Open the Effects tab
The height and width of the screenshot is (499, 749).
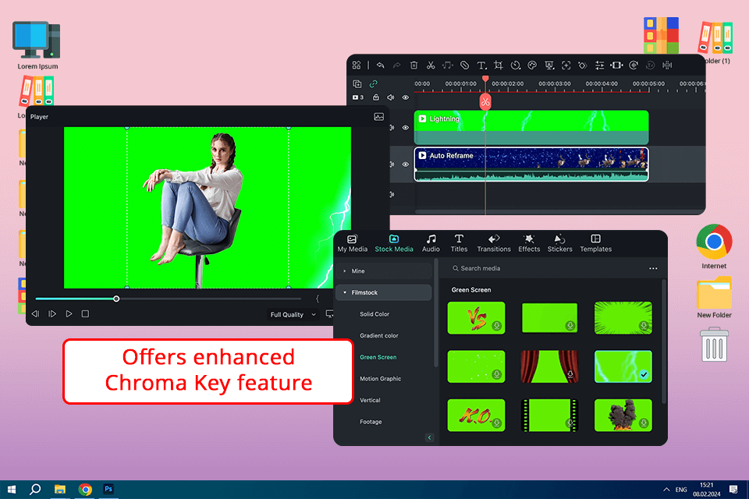point(529,243)
